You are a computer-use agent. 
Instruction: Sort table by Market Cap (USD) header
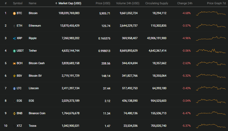(70, 3)
